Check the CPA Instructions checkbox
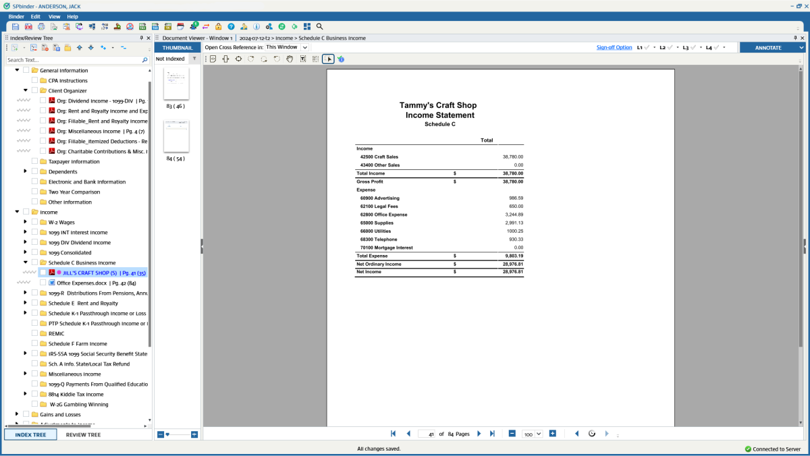The image size is (810, 456). pyautogui.click(x=34, y=81)
